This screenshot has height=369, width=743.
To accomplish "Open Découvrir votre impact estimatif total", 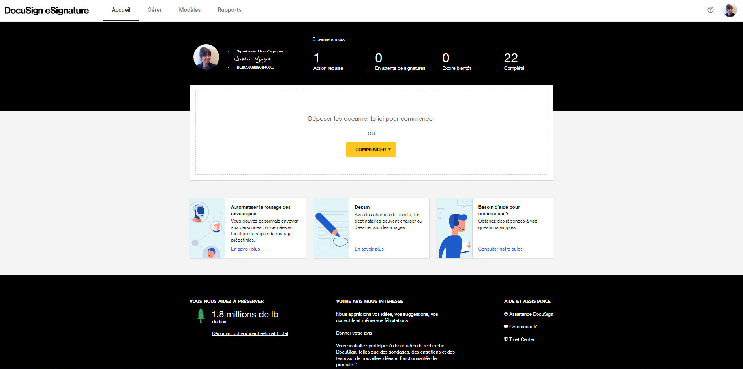I will click(x=250, y=333).
